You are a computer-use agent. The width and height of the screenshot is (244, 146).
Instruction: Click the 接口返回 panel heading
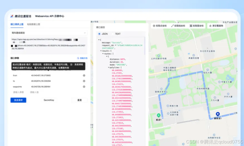click(x=100, y=27)
